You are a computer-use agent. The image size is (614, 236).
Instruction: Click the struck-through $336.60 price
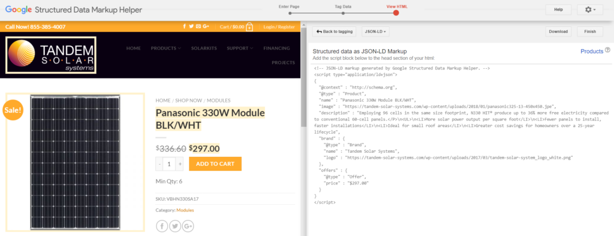tap(171, 149)
